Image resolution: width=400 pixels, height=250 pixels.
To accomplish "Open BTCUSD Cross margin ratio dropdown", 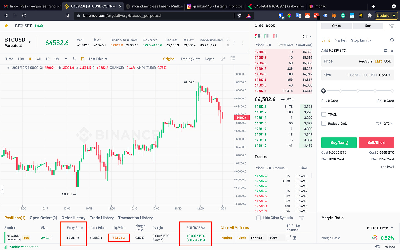I will [x=380, y=228].
